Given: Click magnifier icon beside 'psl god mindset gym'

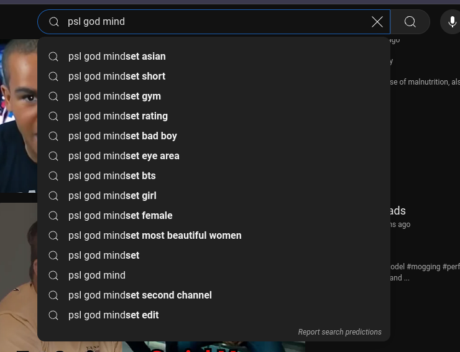Looking at the screenshot, I should point(53,96).
